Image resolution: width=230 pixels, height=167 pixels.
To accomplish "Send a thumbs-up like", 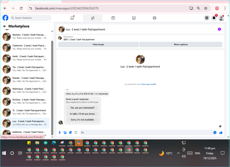I will point(221,132).
